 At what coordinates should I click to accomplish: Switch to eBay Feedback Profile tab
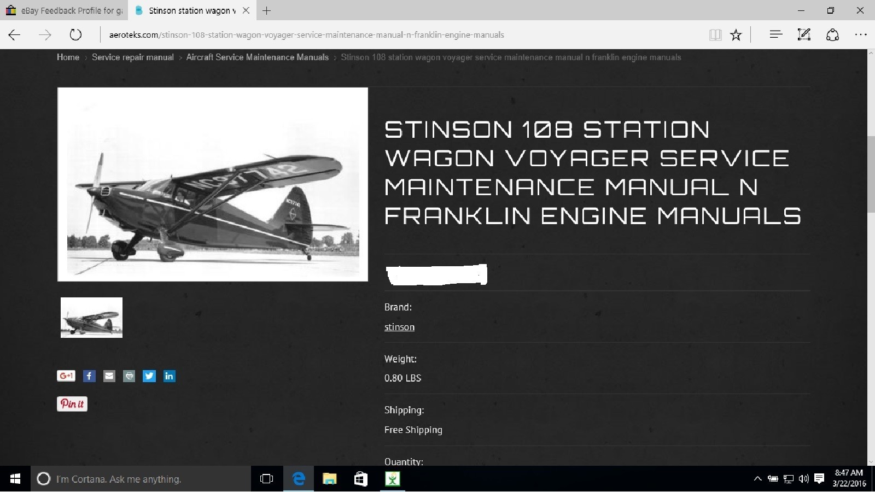pyautogui.click(x=64, y=10)
